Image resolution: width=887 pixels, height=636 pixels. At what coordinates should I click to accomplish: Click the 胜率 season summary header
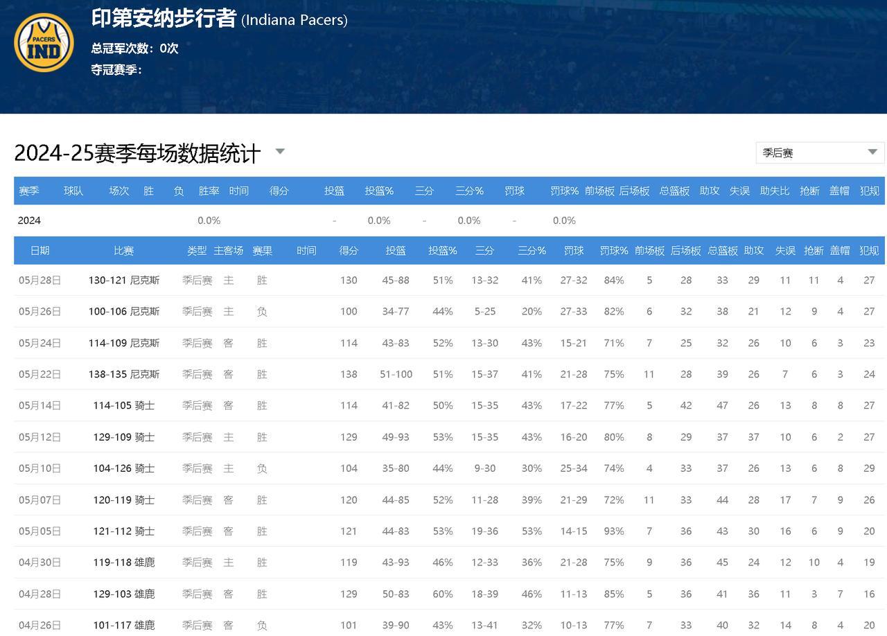[209, 191]
